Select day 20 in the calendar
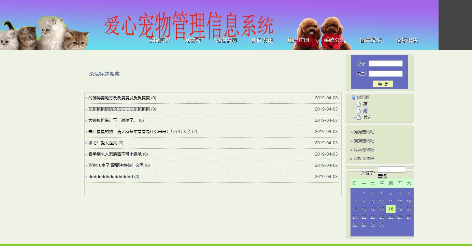This screenshot has height=246, width=472. click(409, 209)
